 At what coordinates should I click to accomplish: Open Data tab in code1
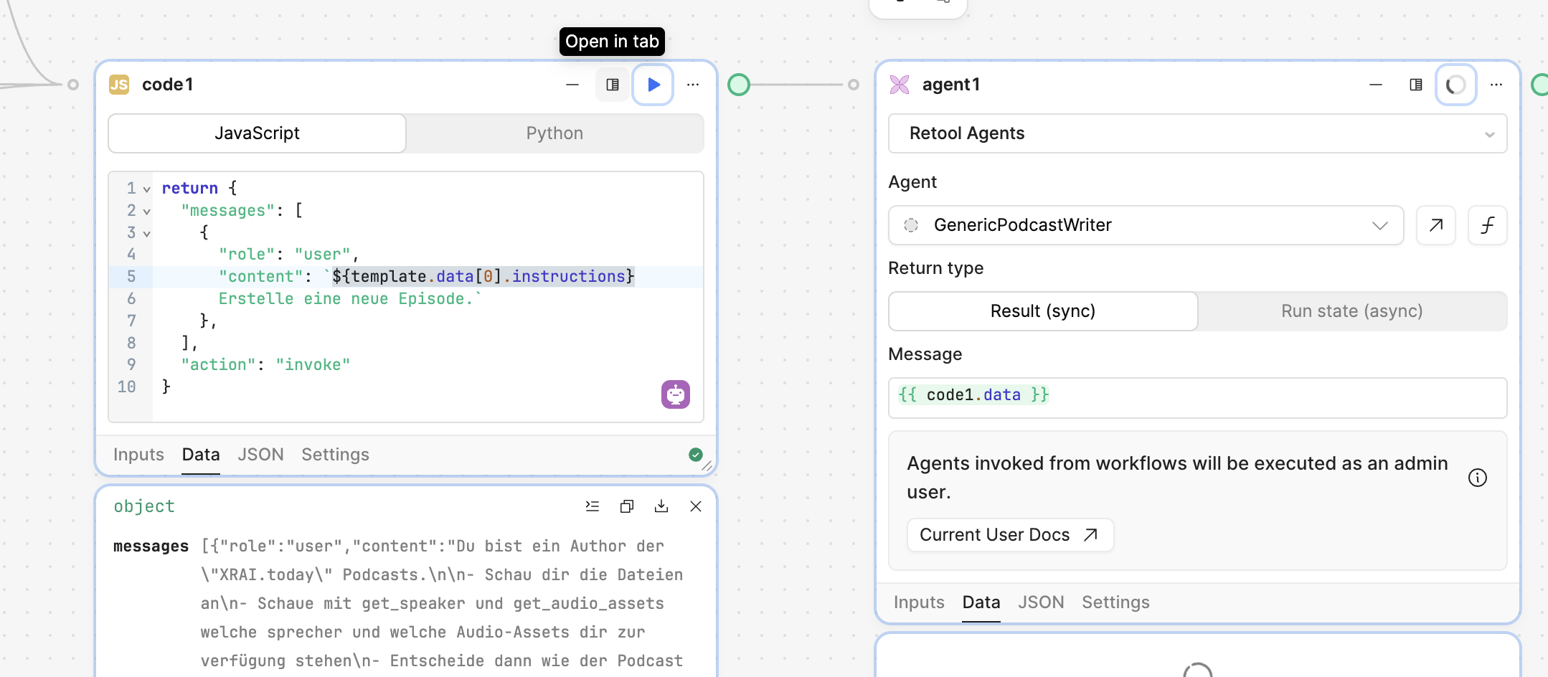point(201,455)
